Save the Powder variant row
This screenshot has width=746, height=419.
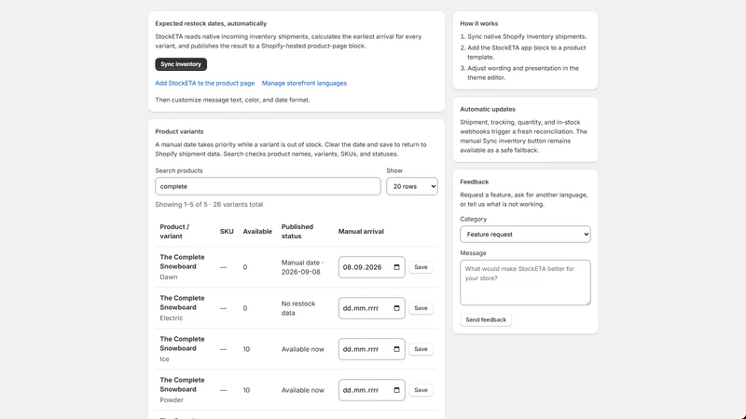(421, 390)
